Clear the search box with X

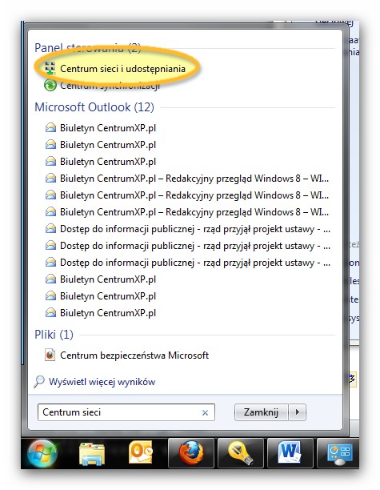pyautogui.click(x=205, y=412)
